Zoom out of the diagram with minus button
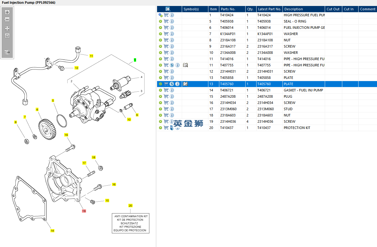This screenshot has width=377, height=247. (x=7, y=19)
